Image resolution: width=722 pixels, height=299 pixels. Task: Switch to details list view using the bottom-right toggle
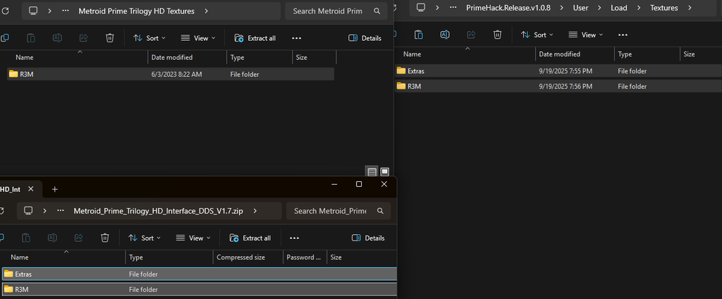pyautogui.click(x=372, y=171)
